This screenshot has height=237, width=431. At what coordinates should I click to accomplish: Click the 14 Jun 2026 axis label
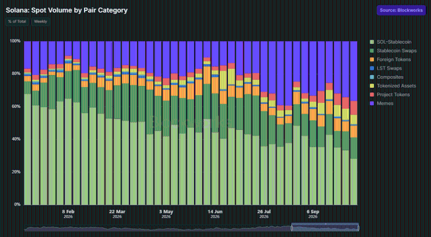point(215,214)
